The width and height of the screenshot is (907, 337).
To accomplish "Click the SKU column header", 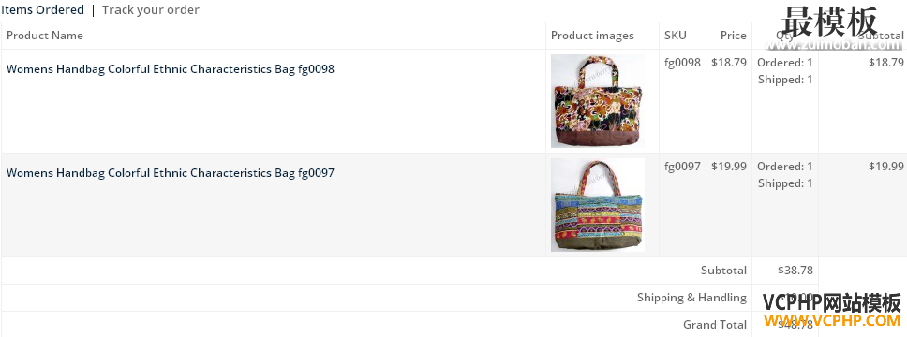I will 675,36.
